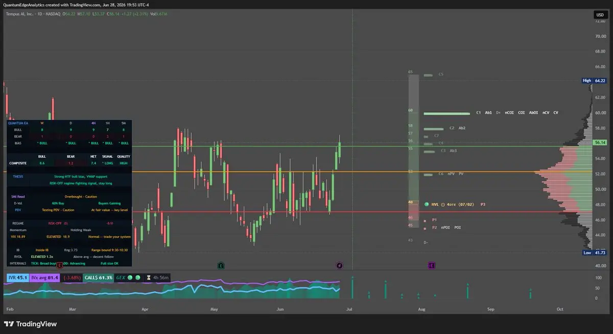
Task: Click the Overbought - Caution reading
Action: tap(81, 197)
